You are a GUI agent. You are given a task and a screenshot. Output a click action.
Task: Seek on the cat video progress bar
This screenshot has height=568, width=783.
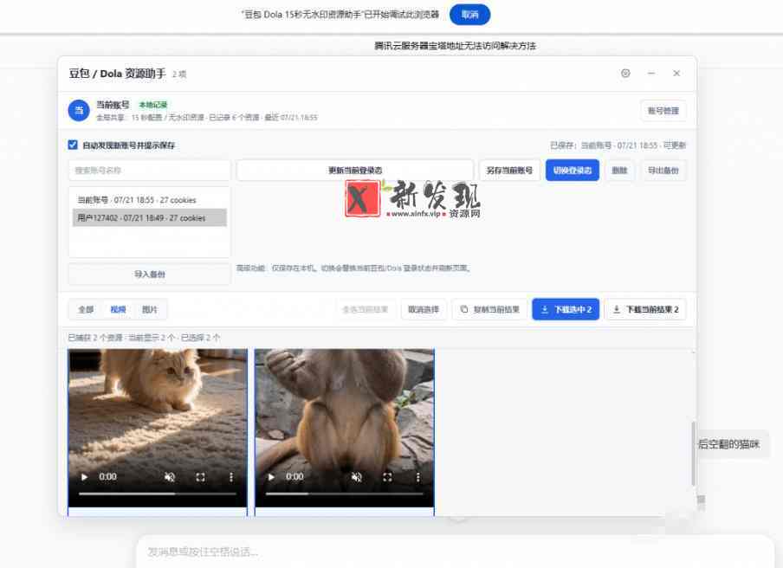158,494
